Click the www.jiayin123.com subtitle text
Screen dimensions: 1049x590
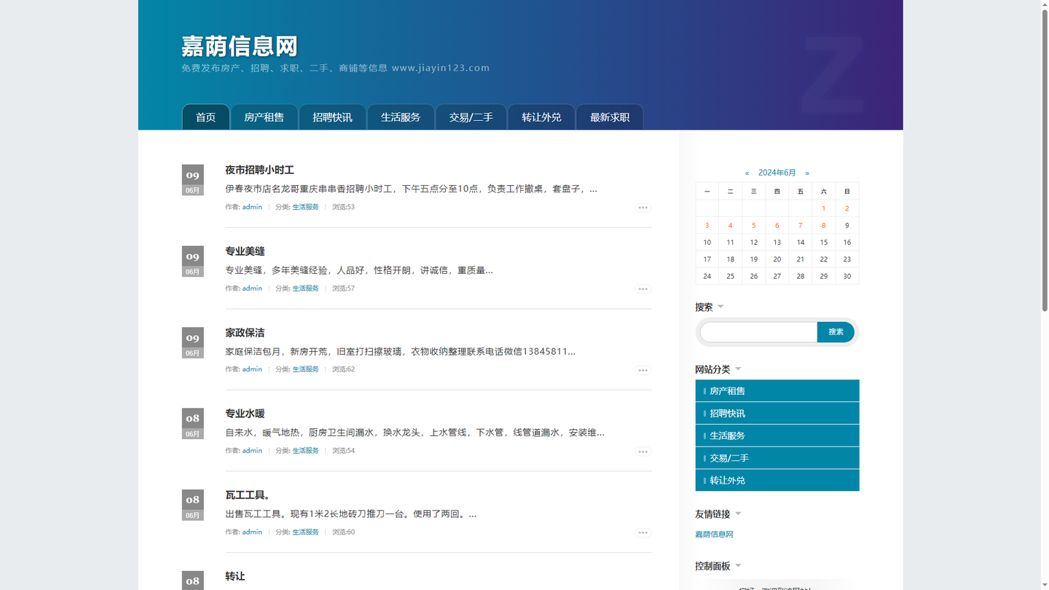click(441, 68)
